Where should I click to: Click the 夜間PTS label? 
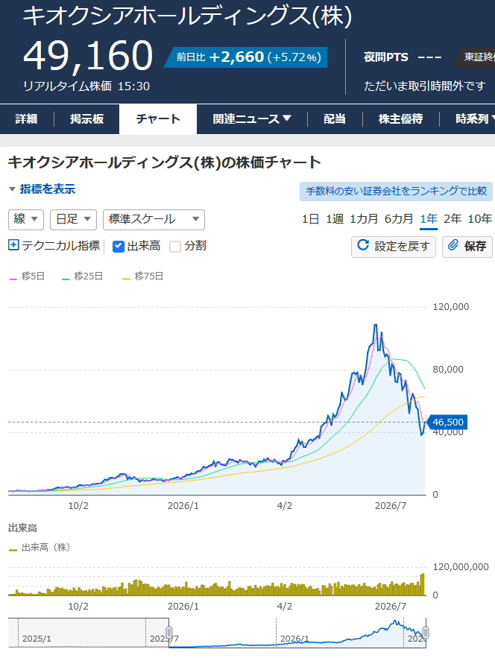pyautogui.click(x=386, y=57)
